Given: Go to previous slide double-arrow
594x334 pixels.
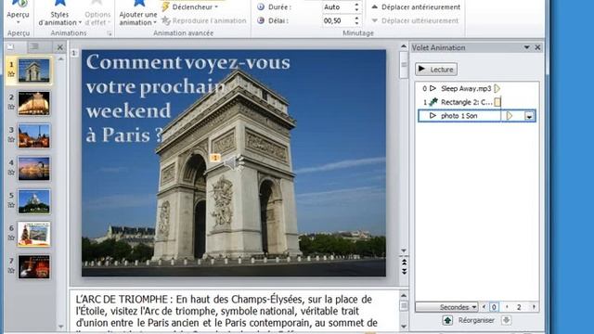Looking at the screenshot, I should (x=404, y=262).
